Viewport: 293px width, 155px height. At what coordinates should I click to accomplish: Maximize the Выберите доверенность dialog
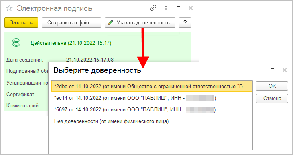[x=273, y=70]
